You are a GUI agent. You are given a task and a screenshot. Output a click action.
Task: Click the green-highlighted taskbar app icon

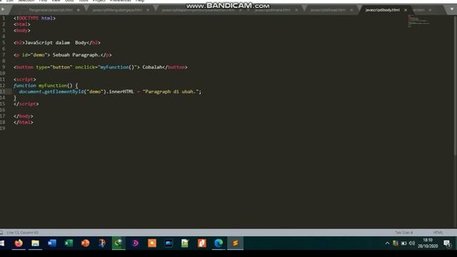(x=119, y=243)
